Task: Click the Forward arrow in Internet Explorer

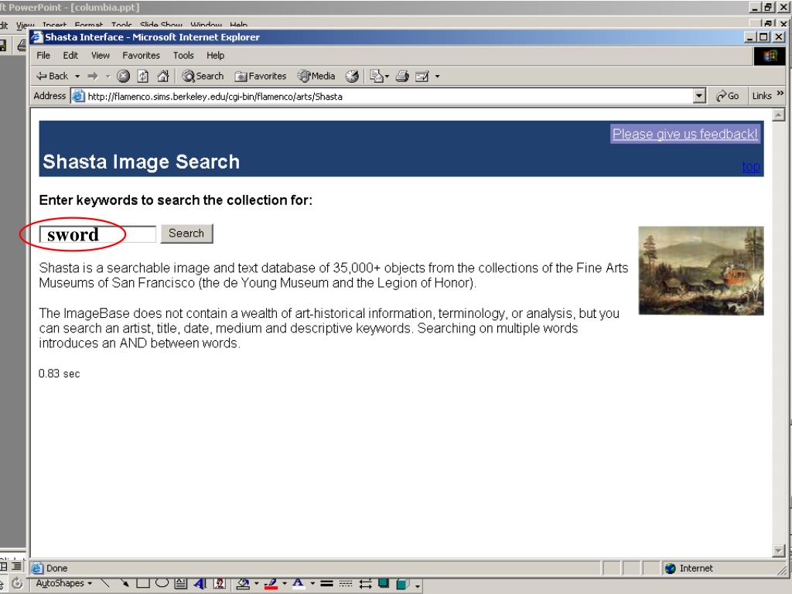Action: pyautogui.click(x=93, y=77)
